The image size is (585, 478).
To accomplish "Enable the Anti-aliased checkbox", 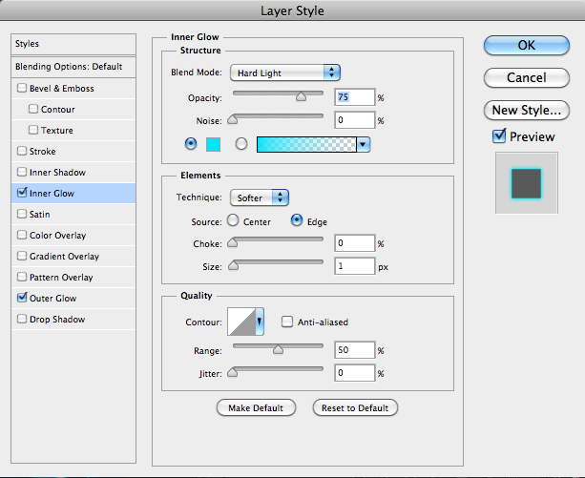I will [x=286, y=322].
